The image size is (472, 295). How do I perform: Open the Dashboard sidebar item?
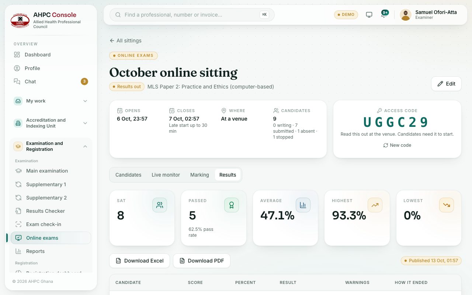pyautogui.click(x=51, y=55)
